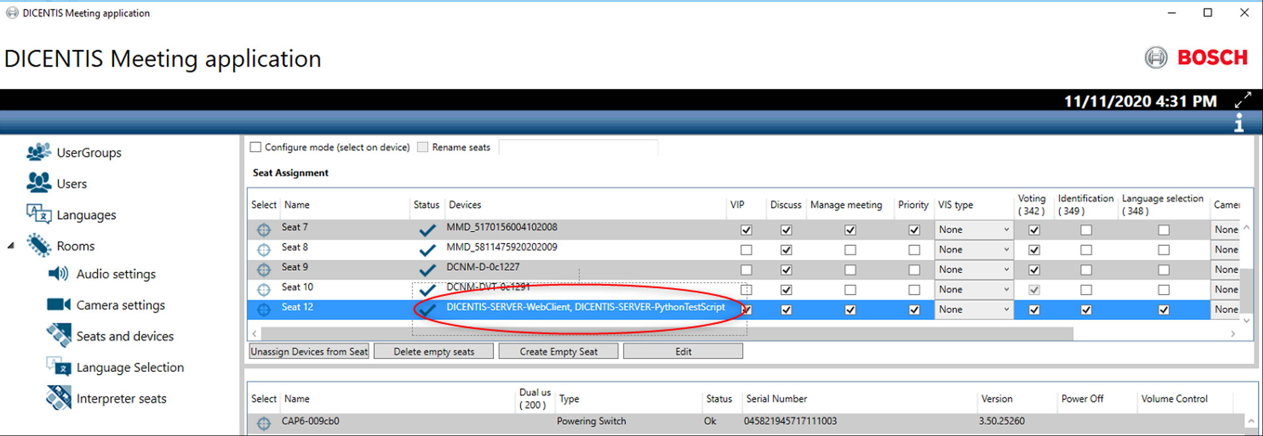This screenshot has width=1263, height=436.
Task: Collapse the Rooms tree node arrow
Action: tap(11, 246)
